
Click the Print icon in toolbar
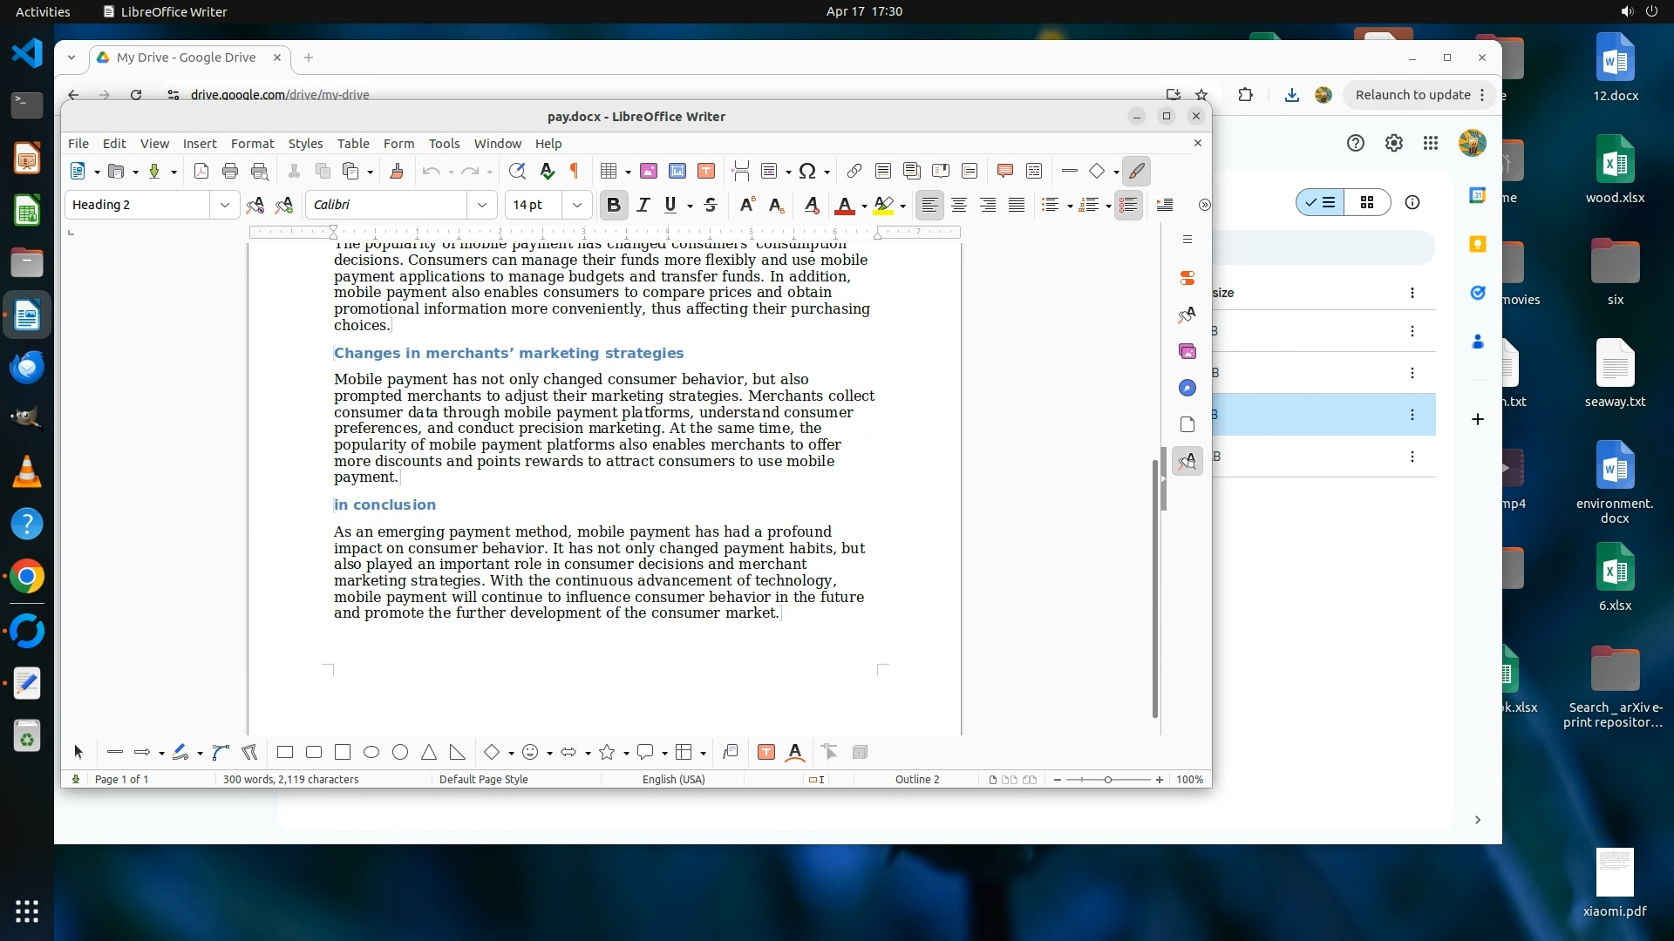click(x=230, y=171)
